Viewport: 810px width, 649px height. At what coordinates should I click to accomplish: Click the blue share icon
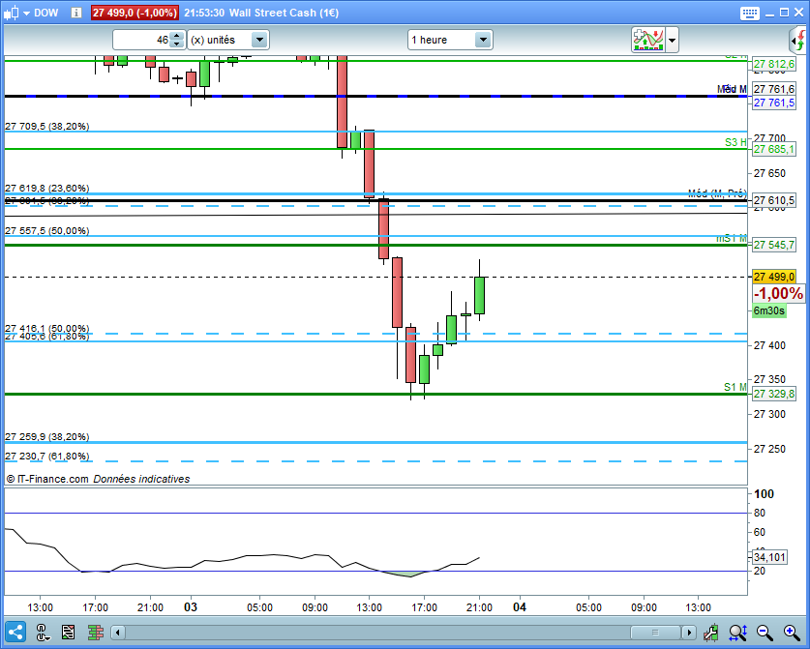click(15, 632)
